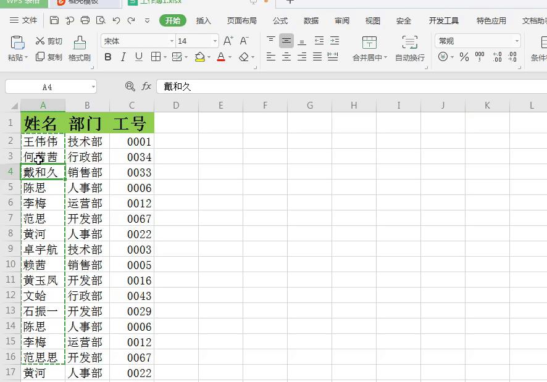Expand font color dropdown arrow
Viewport: 547px width, 382px height.
[x=230, y=57]
